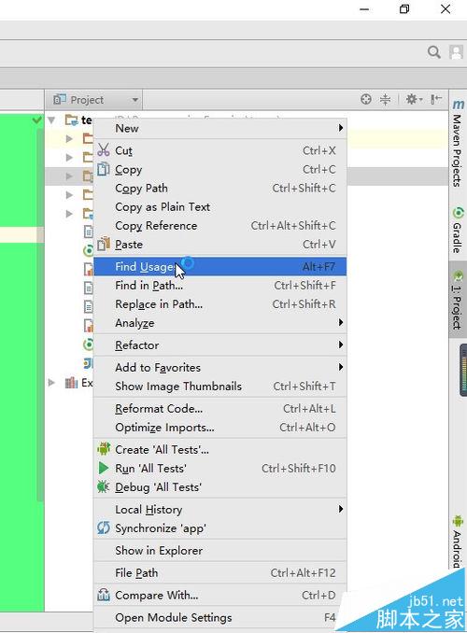The width and height of the screenshot is (467, 633).
Task: Expand the highlighted third folder node
Action: tap(69, 176)
